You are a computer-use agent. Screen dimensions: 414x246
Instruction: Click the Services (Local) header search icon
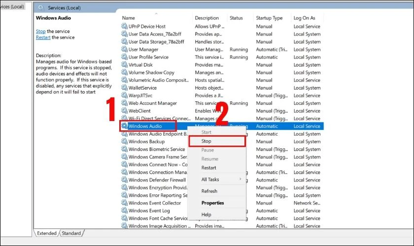[40, 8]
